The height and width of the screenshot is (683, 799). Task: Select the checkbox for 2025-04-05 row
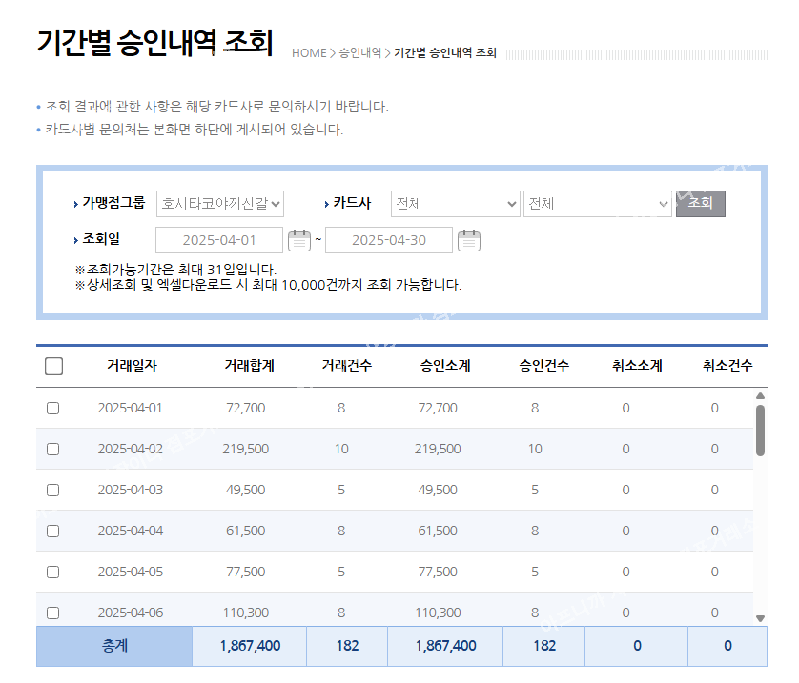[x=53, y=572]
